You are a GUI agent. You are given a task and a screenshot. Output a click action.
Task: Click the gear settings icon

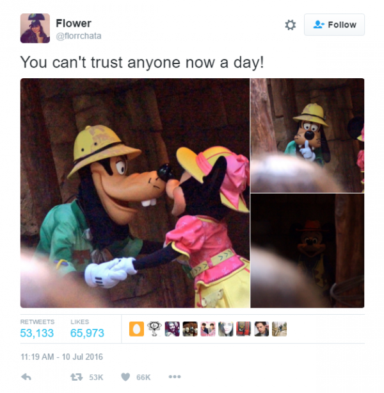(290, 25)
